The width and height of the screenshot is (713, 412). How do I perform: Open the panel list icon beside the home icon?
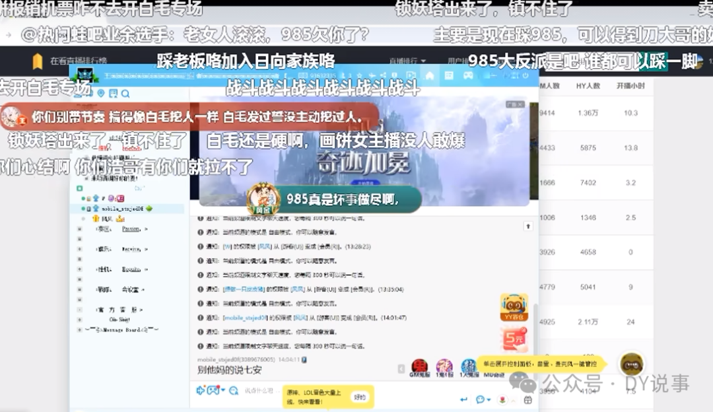tap(449, 75)
